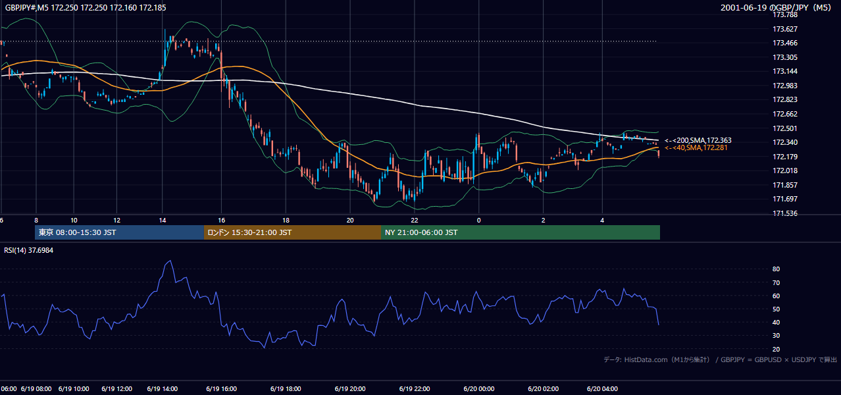Click the 6/19 20:00 bottom date label
This screenshot has width=841, height=395.
pyautogui.click(x=350, y=388)
